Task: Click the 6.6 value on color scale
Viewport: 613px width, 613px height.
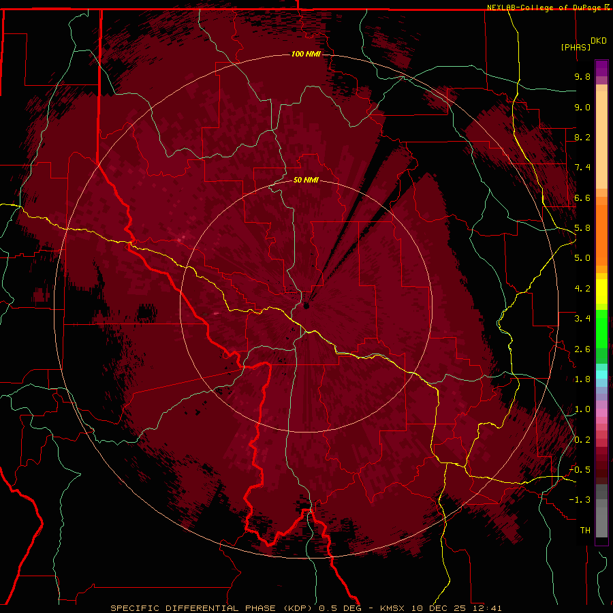Action: pyautogui.click(x=582, y=198)
